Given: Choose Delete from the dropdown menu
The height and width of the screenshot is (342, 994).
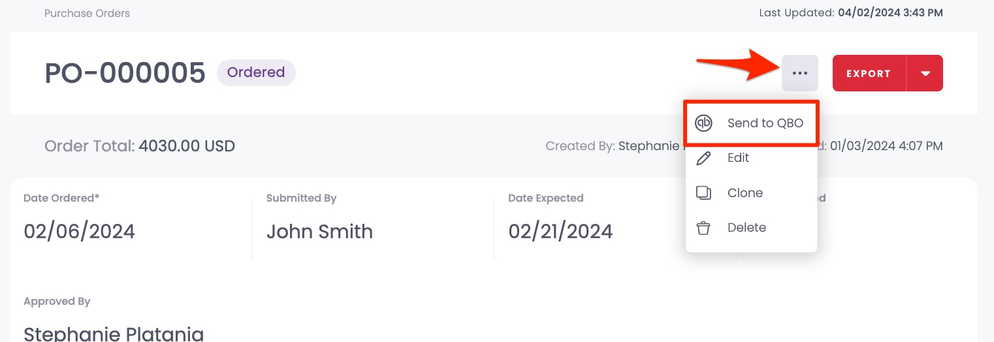Looking at the screenshot, I should pos(751,228).
